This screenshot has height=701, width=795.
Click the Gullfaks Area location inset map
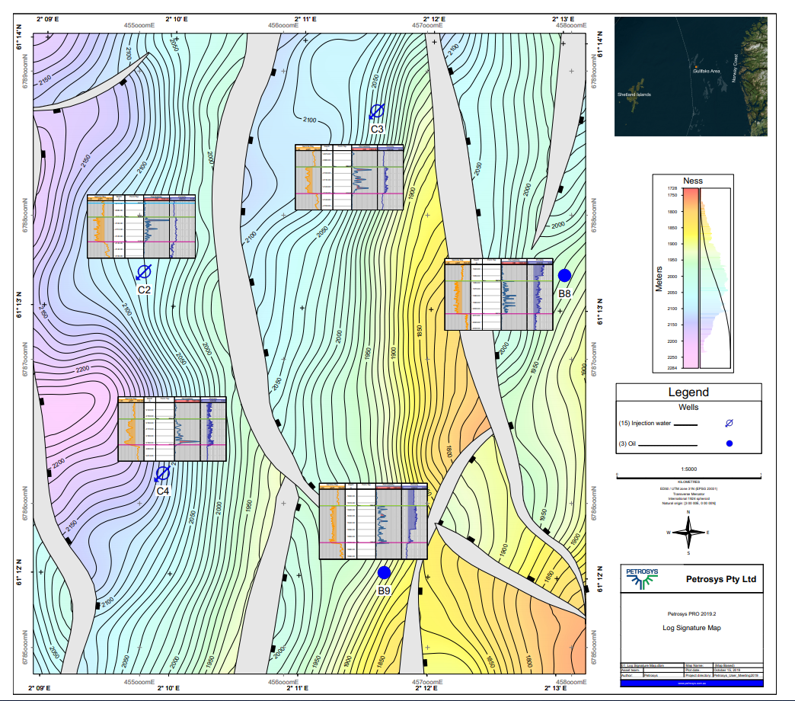[x=691, y=77]
